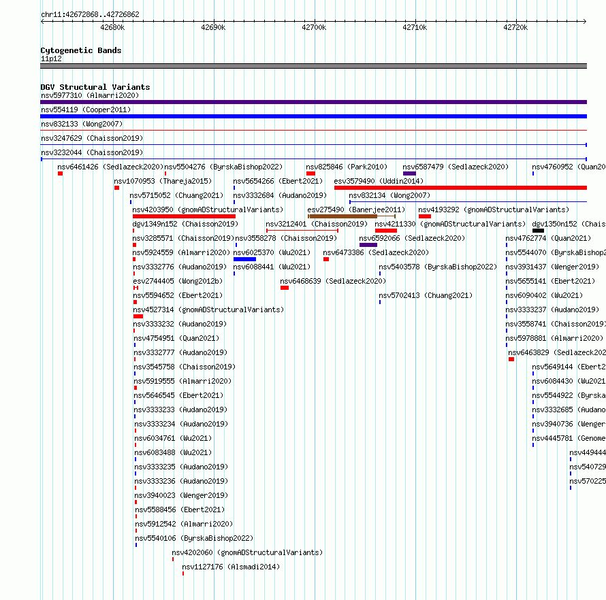Click nsv3333232 (Audano2019) label
This screenshot has width=606, height=600.
pyautogui.click(x=180, y=324)
